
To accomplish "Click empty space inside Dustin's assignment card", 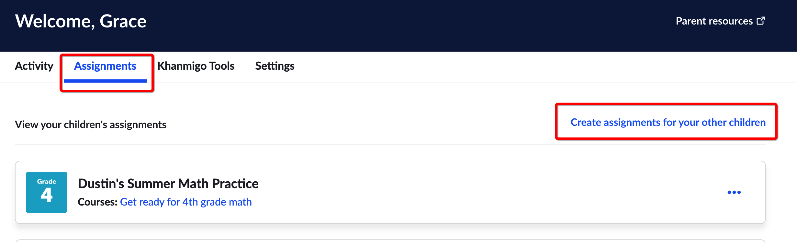I will 486,192.
